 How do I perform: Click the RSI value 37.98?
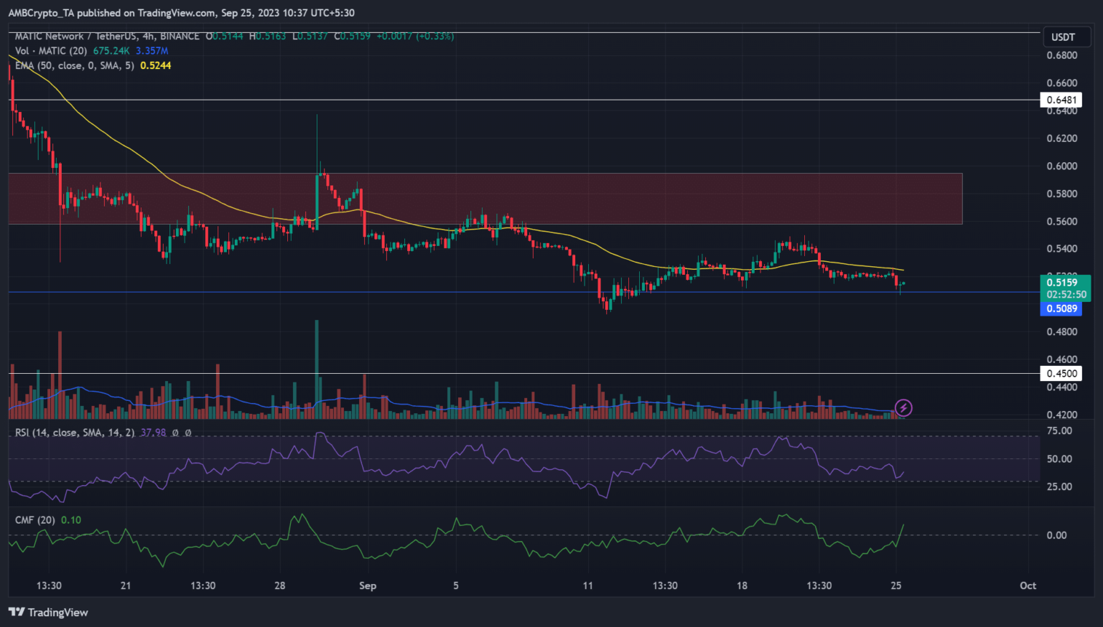(x=153, y=433)
